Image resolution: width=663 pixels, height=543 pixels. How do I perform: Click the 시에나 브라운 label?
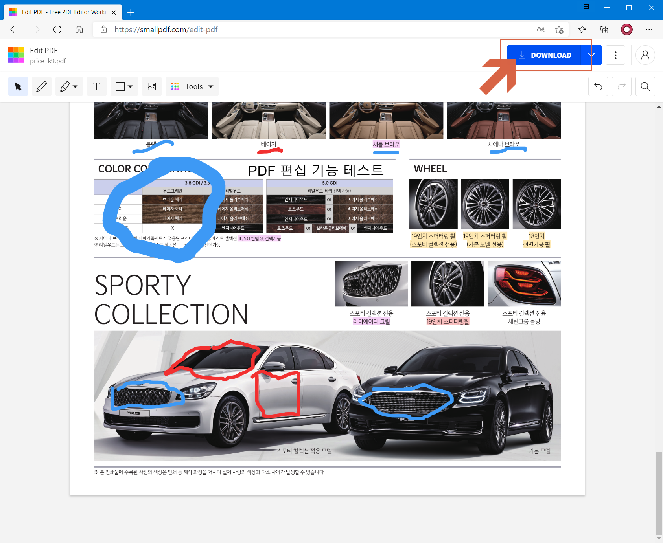point(504,144)
